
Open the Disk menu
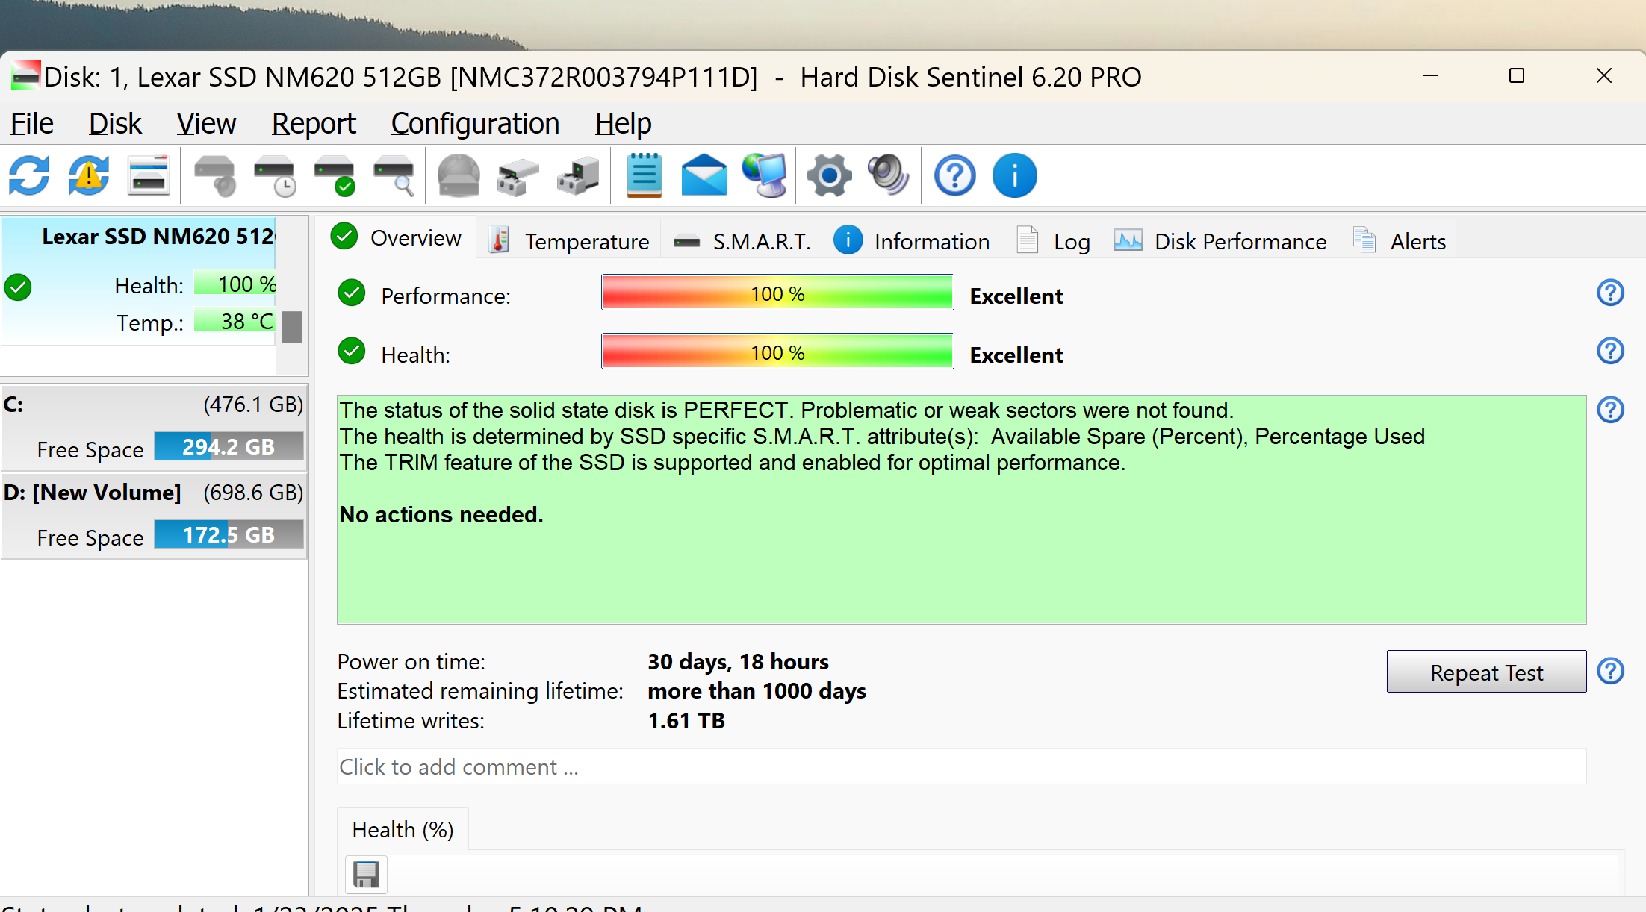pyautogui.click(x=115, y=124)
